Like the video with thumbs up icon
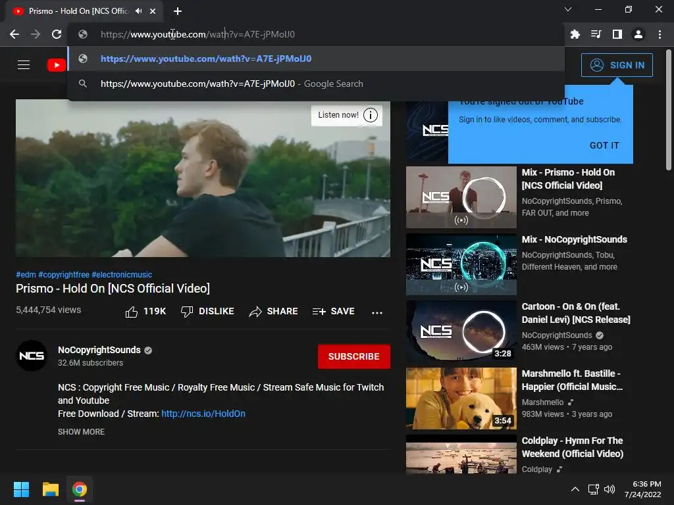This screenshot has height=505, width=674. 132,312
